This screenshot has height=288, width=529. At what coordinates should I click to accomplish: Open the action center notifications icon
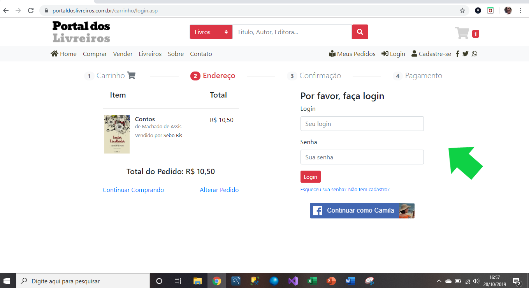pos(517,281)
